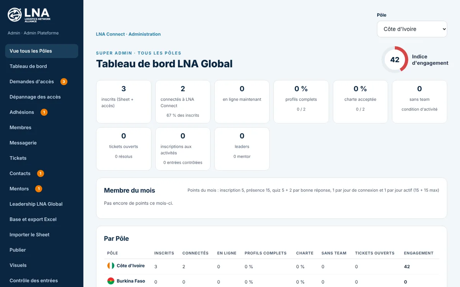Click the LNA Connect · Administration breadcrumb link
Screen dimensions: 460x287
pos(128,34)
